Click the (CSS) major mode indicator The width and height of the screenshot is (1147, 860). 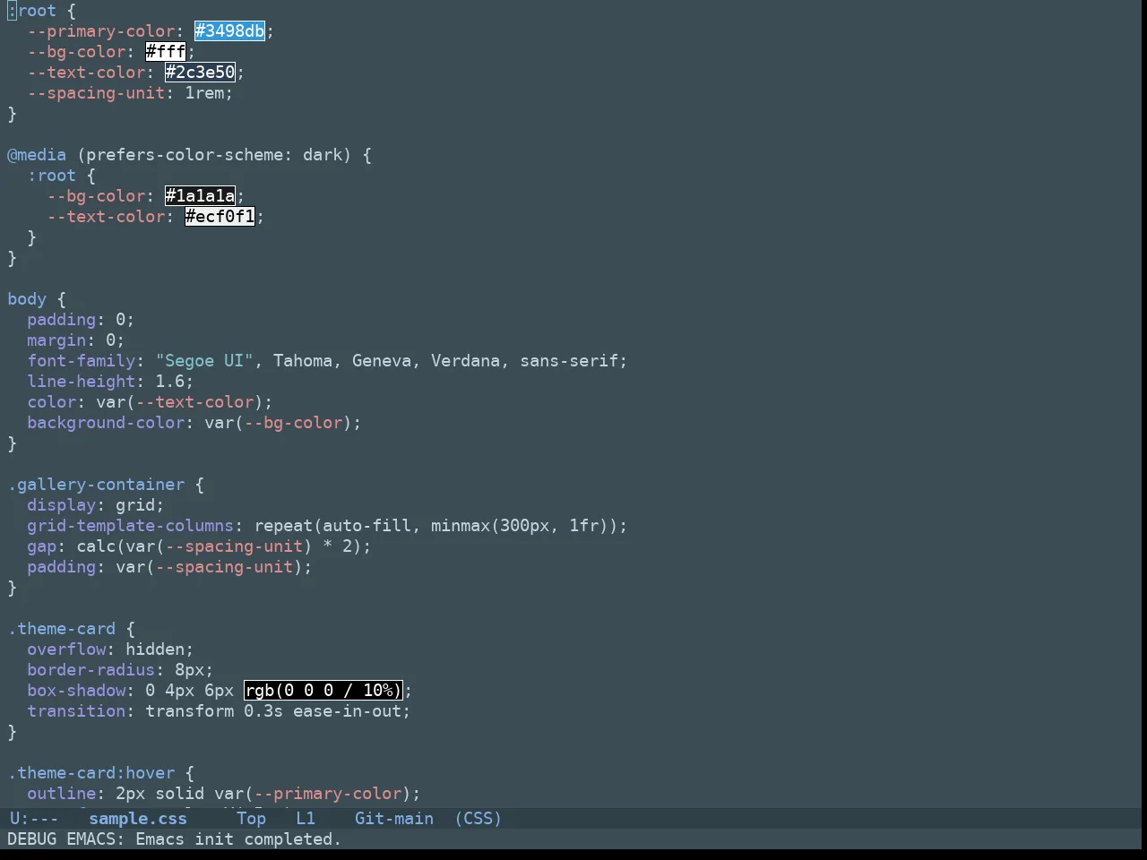(479, 819)
